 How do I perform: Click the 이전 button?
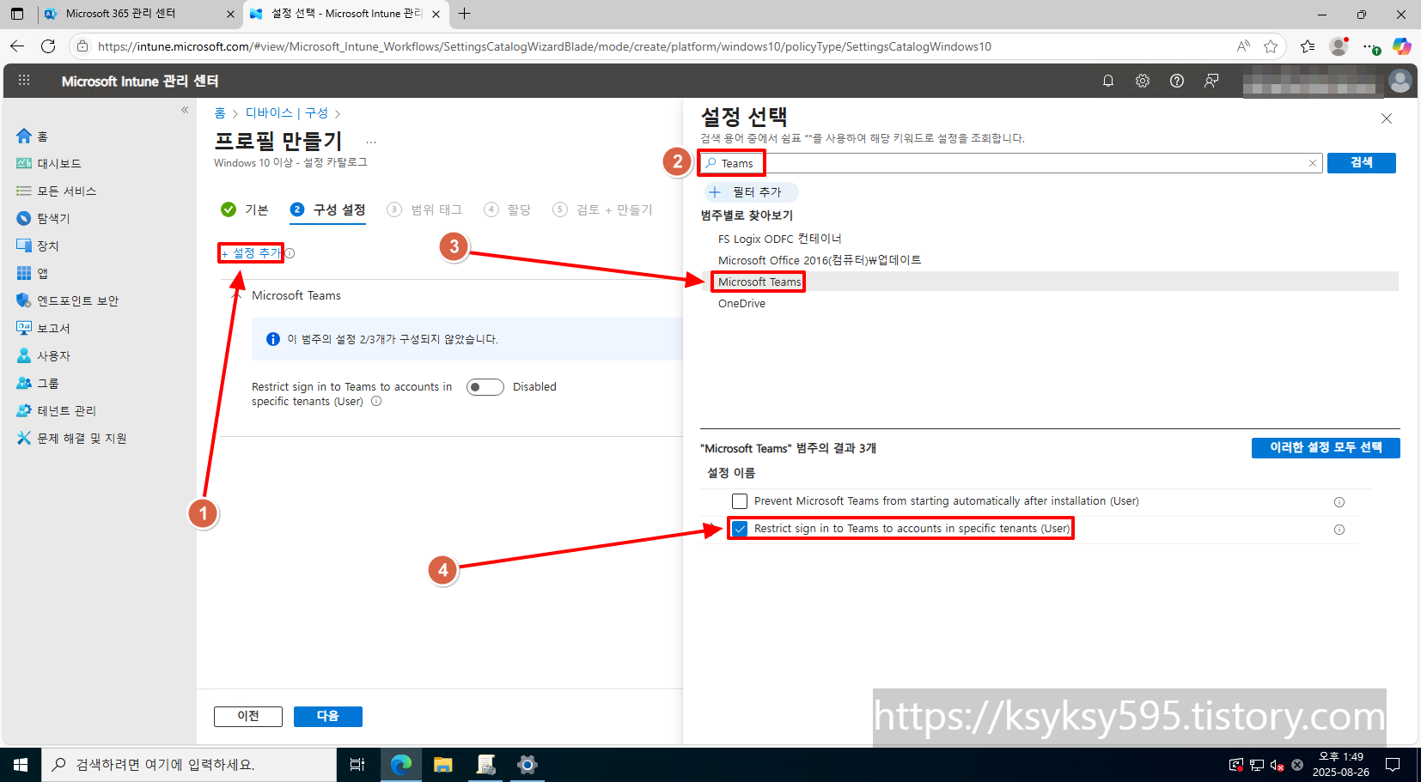[248, 717]
